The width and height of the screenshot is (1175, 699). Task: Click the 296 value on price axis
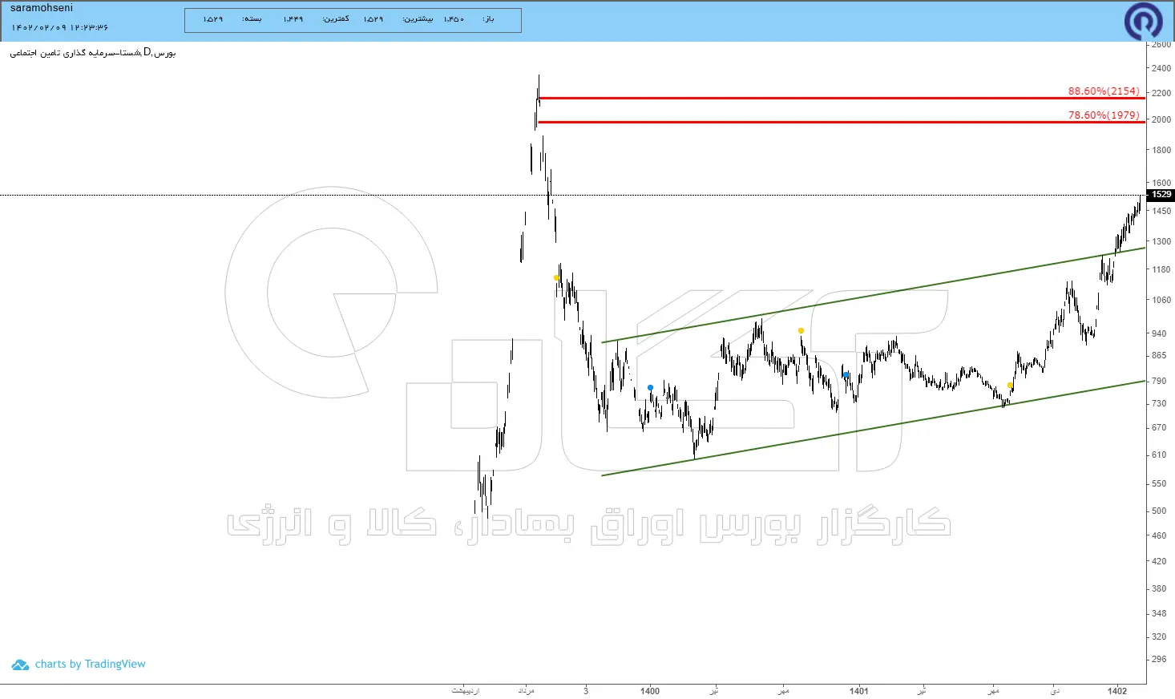pyautogui.click(x=1159, y=660)
